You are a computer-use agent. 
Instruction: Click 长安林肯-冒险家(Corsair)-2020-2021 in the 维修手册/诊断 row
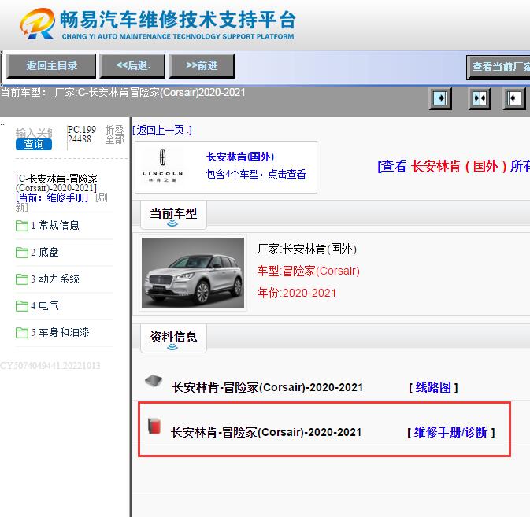pos(266,432)
